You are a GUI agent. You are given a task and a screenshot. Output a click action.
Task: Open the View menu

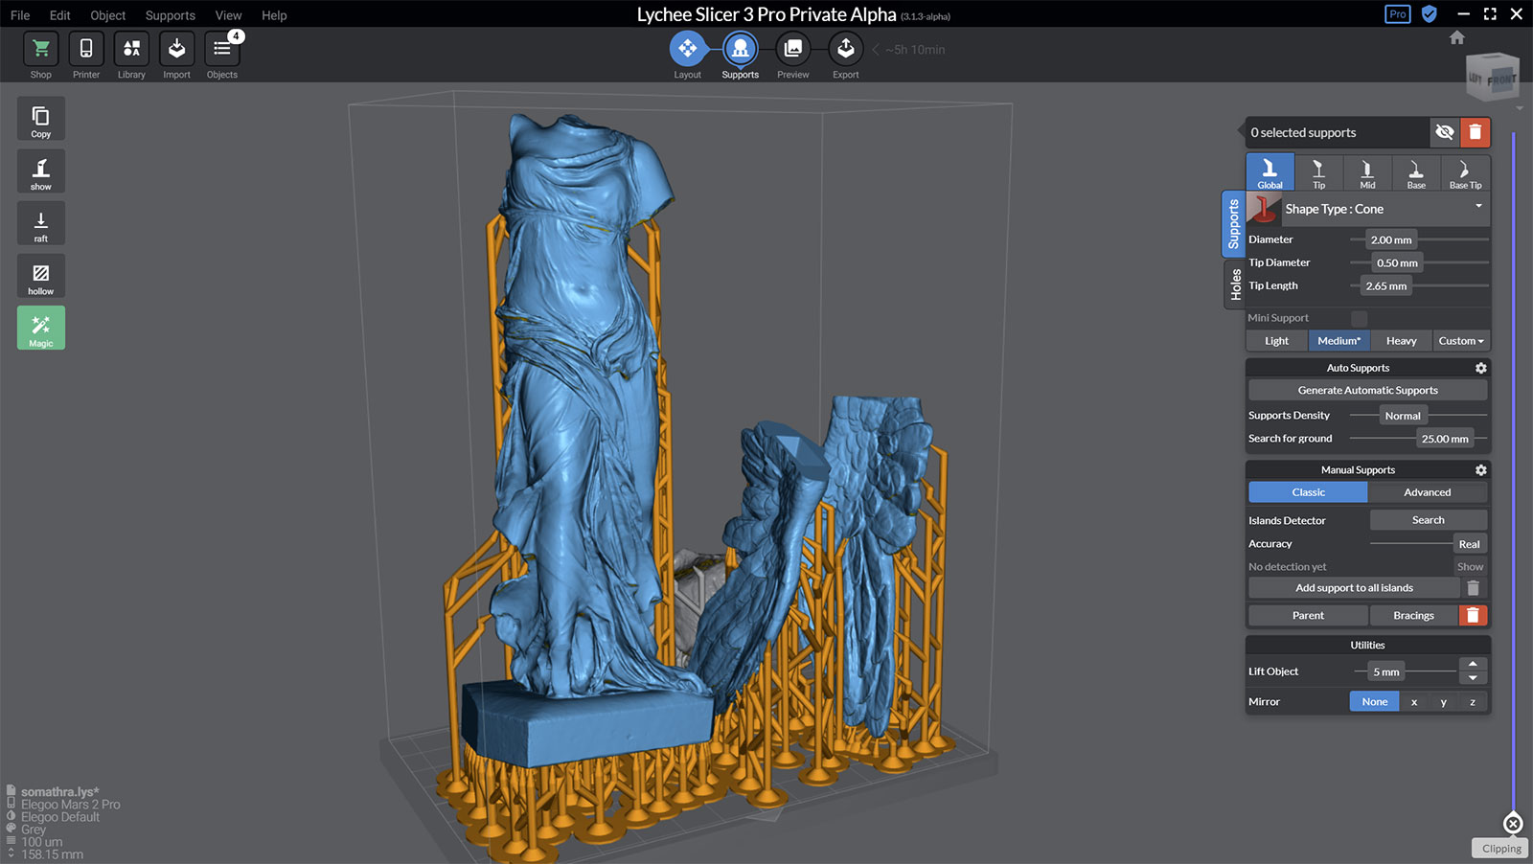[x=228, y=15]
